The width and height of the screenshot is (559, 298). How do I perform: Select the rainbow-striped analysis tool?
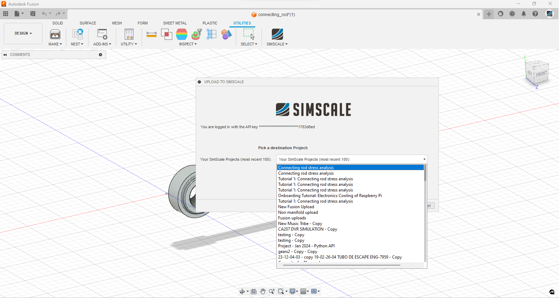click(x=182, y=34)
